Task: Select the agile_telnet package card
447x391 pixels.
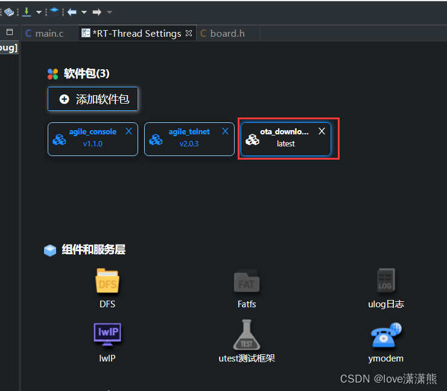Action: click(x=189, y=139)
